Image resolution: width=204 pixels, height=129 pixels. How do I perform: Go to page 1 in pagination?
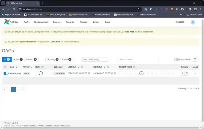(x=14, y=90)
